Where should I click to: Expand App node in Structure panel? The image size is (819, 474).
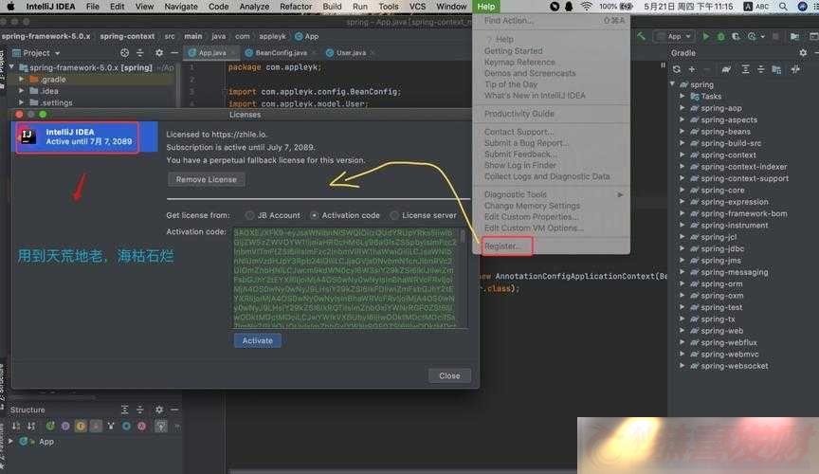[x=11, y=442]
